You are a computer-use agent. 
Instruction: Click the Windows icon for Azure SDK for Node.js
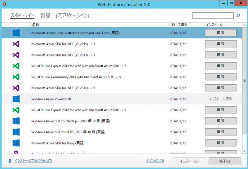pos(16,121)
